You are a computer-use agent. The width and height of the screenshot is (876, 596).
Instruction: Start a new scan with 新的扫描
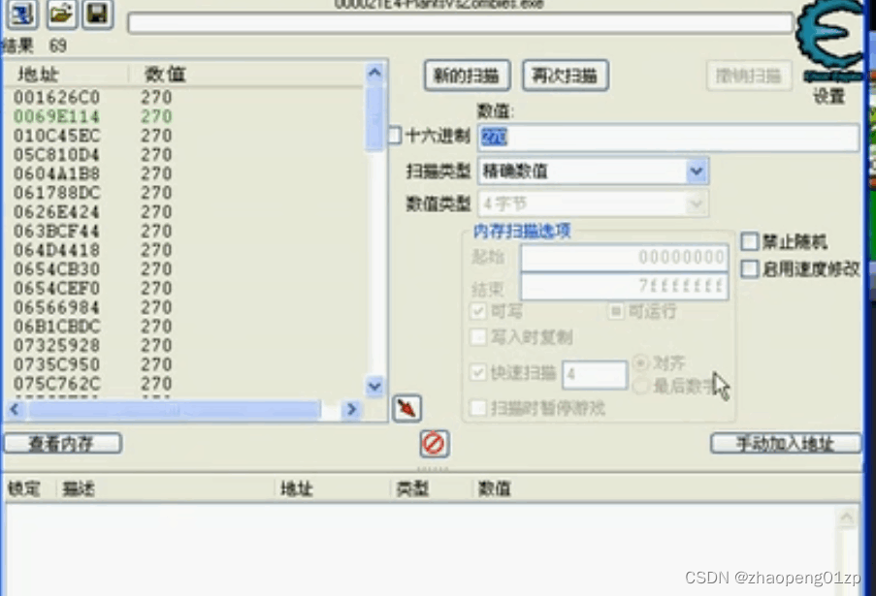point(467,75)
